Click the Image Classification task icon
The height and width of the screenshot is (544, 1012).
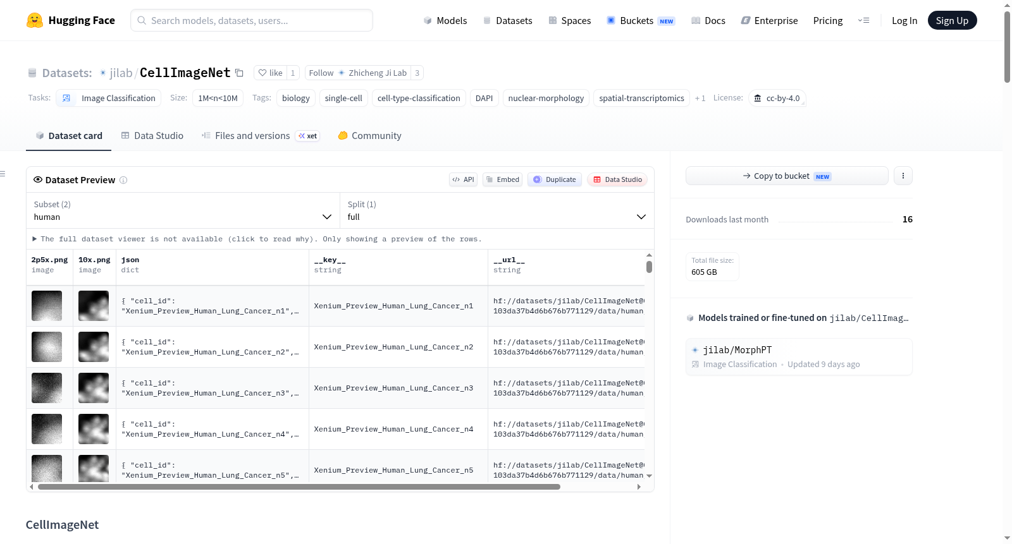click(66, 99)
